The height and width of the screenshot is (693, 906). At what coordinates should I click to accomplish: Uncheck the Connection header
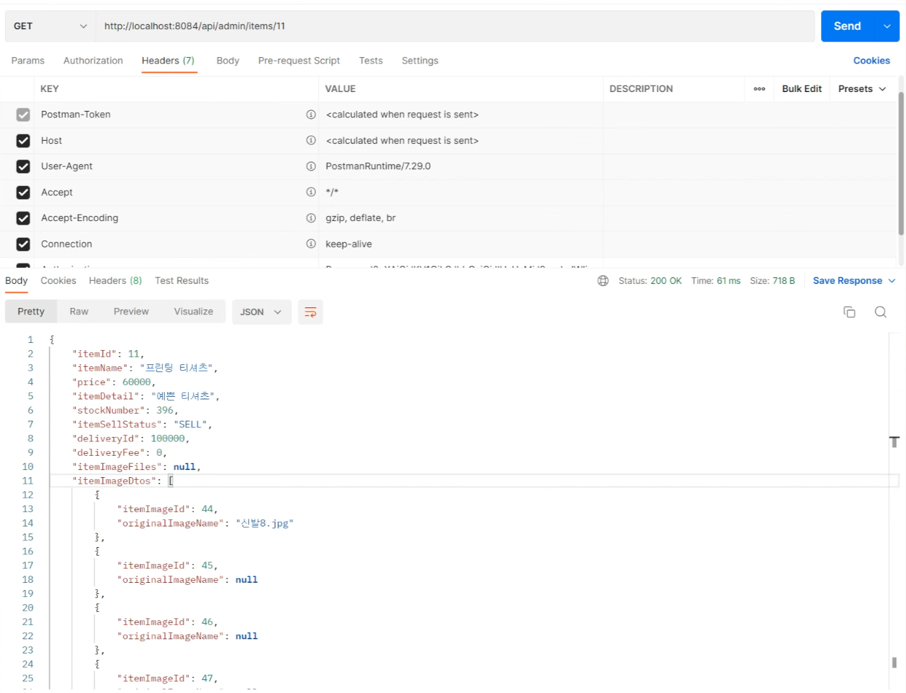pos(23,244)
